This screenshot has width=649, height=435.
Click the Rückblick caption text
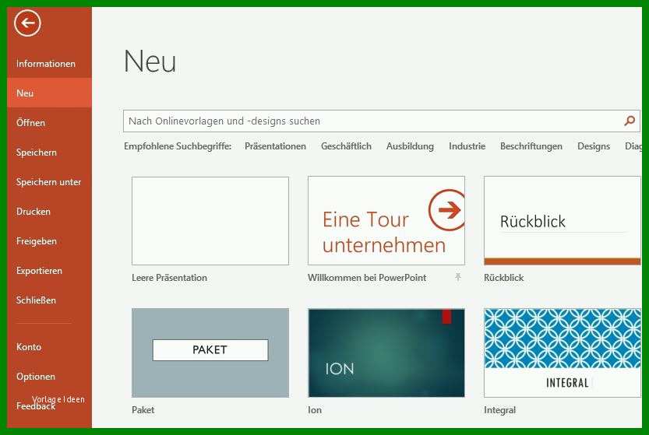click(504, 278)
